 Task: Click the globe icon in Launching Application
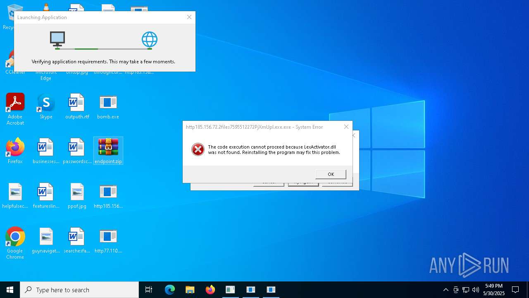point(150,39)
